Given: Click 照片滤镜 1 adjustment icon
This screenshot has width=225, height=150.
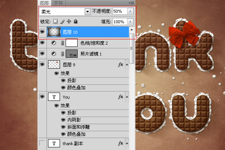Looking at the screenshot, I should click(x=54, y=54).
